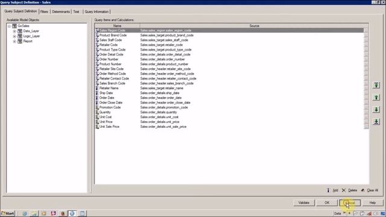The height and width of the screenshot is (217, 386).
Task: Select the Logic_Layer tree item
Action: (x=31, y=36)
